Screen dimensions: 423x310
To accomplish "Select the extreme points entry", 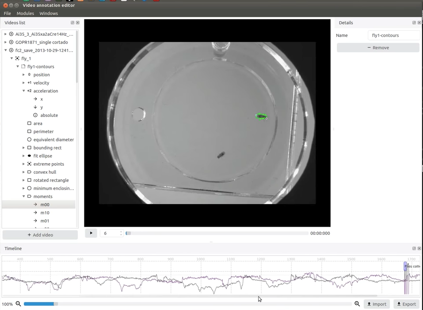I will tap(49, 164).
